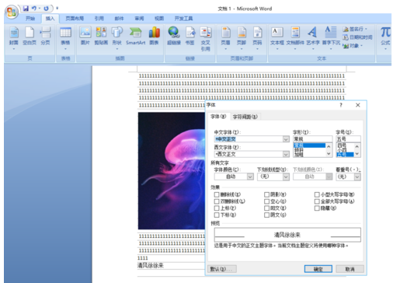Viewport: 400px width, 283px height.
Task: Insert an equation (公式)
Action: click(x=385, y=38)
